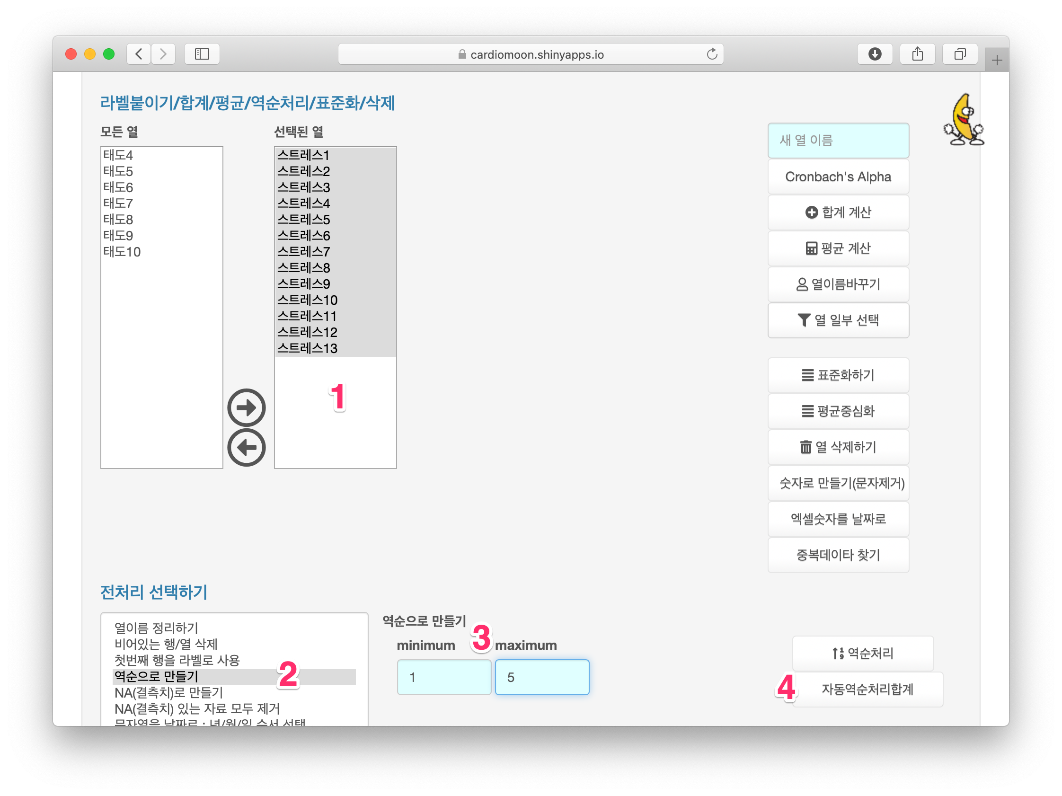
Task: Click the left arrow to remove columns
Action: coord(246,447)
